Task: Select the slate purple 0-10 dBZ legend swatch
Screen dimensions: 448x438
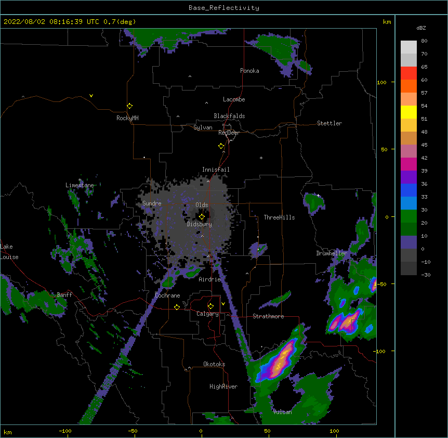Action: coord(409,242)
